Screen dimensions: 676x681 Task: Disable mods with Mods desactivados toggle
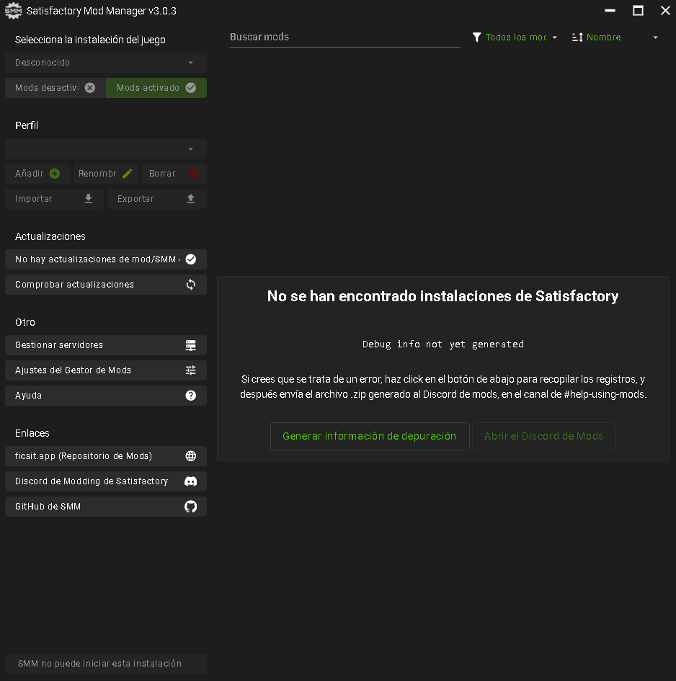[x=55, y=88]
